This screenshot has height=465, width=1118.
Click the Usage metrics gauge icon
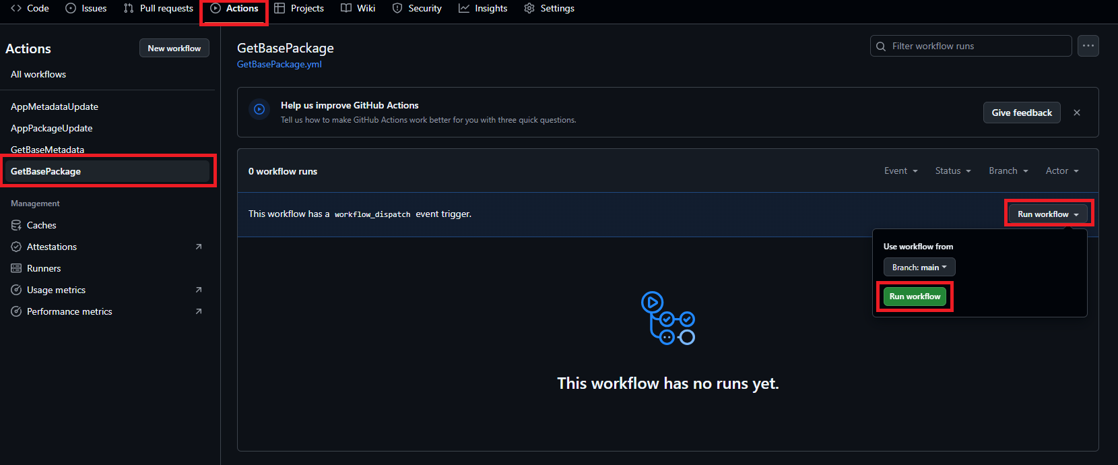click(16, 290)
